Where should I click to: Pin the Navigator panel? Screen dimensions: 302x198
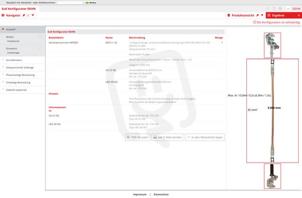tap(23, 16)
